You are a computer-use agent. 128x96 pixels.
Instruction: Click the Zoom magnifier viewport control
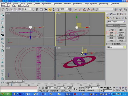point(117,88)
